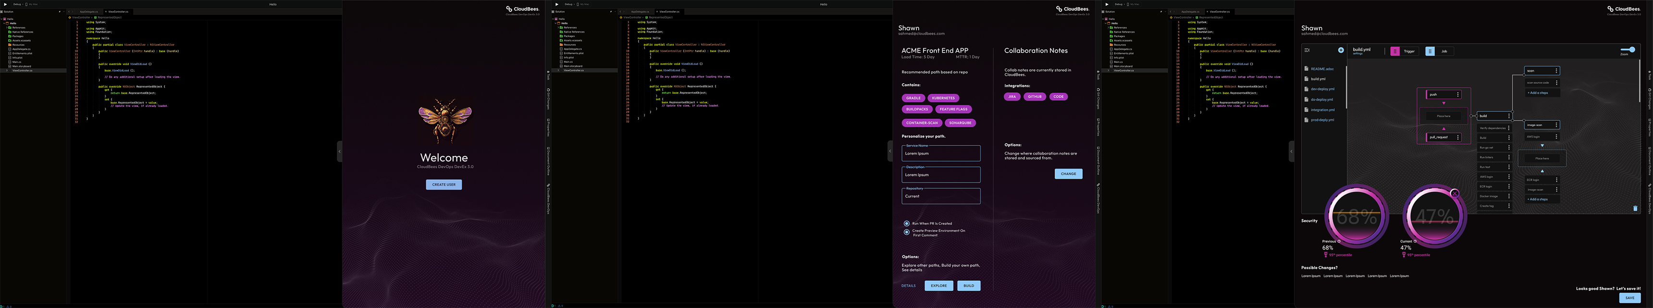1653x308 pixels.
Task: Open the pull_request node options menu
Action: tap(1458, 137)
